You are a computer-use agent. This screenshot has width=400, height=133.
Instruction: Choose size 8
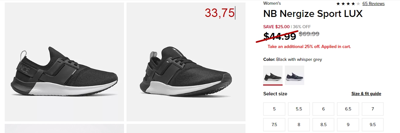click(299, 125)
